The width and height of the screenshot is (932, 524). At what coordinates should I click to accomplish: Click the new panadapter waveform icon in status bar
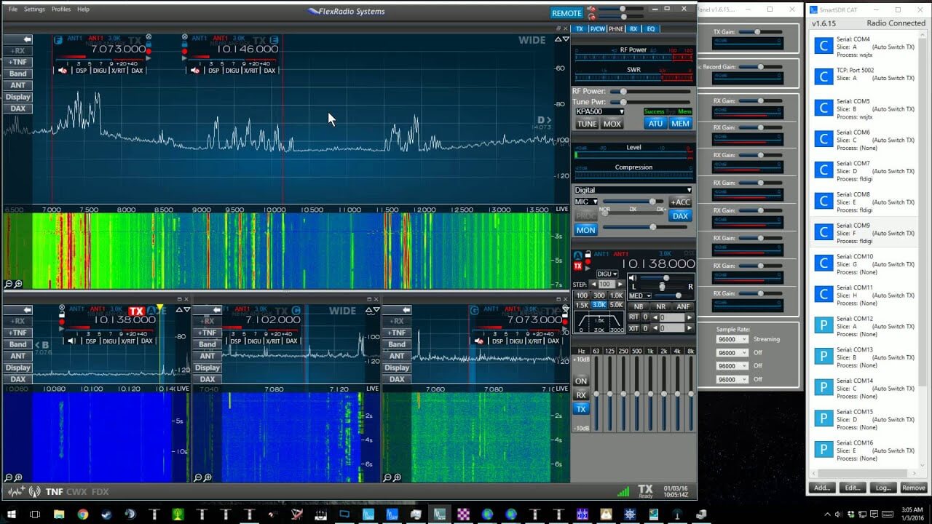point(17,491)
